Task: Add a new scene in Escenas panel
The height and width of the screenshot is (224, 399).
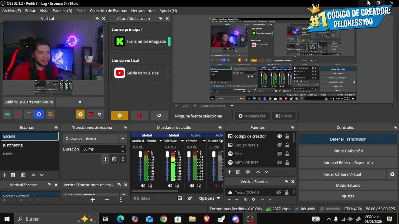Action: click(5, 175)
